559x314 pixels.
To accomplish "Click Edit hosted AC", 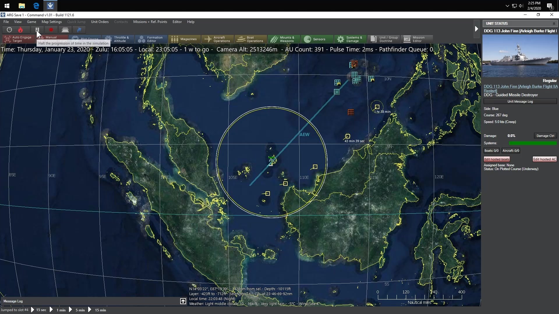I will [544, 159].
